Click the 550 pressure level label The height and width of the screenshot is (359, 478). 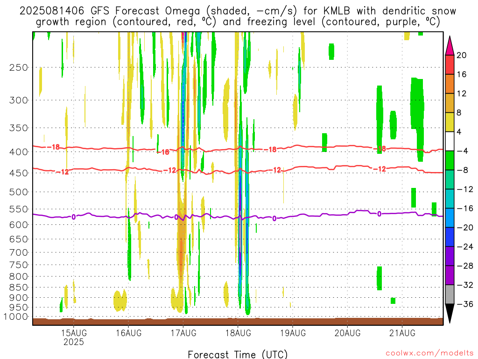tap(19, 209)
